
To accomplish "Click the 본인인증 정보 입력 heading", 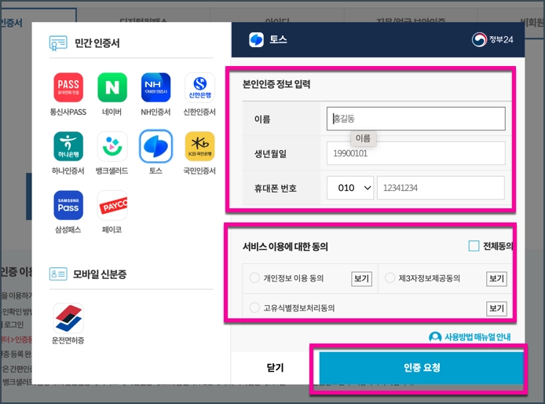I will coord(276,84).
